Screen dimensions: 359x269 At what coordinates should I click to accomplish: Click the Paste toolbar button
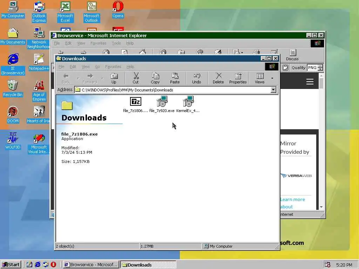(x=175, y=78)
